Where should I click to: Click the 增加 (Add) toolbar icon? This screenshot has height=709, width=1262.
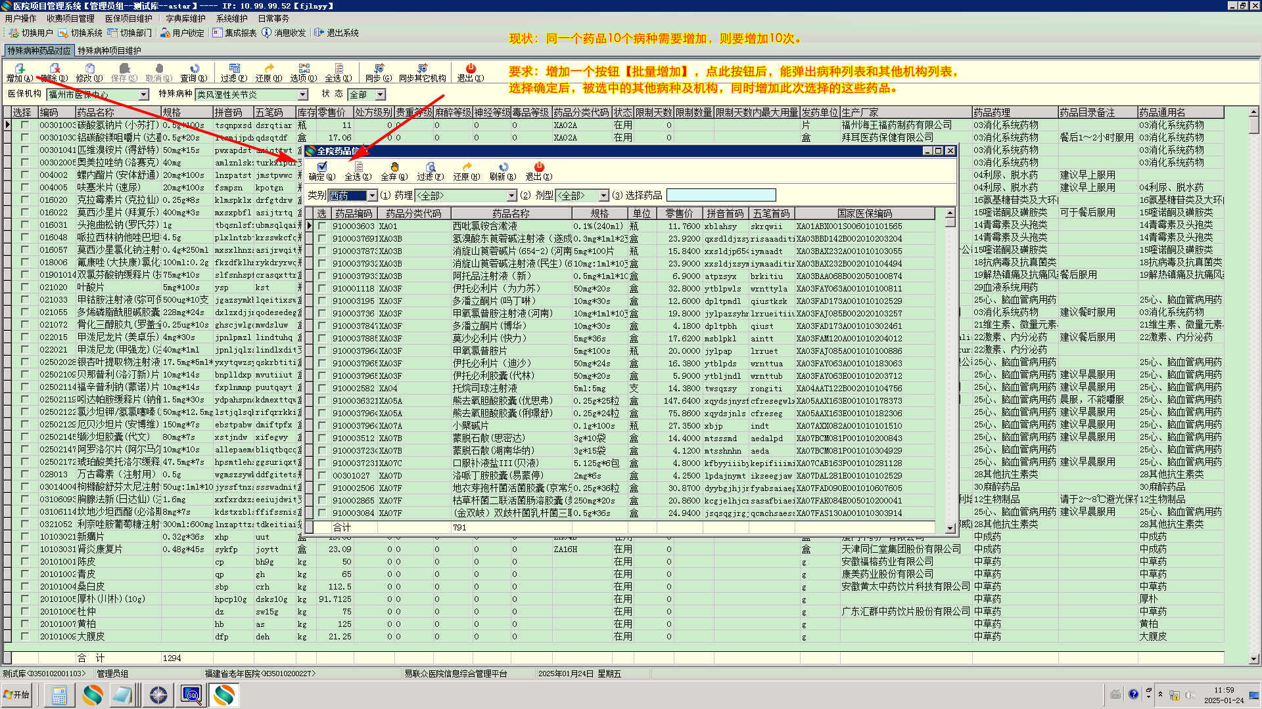pos(19,72)
